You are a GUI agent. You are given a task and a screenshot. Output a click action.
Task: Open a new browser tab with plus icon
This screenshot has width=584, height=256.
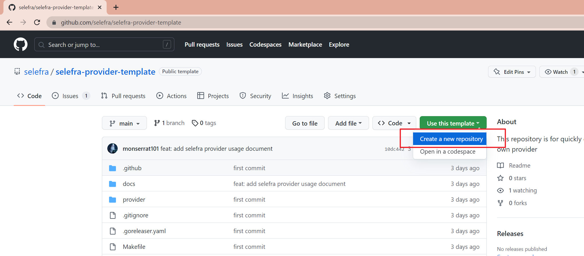click(x=116, y=7)
